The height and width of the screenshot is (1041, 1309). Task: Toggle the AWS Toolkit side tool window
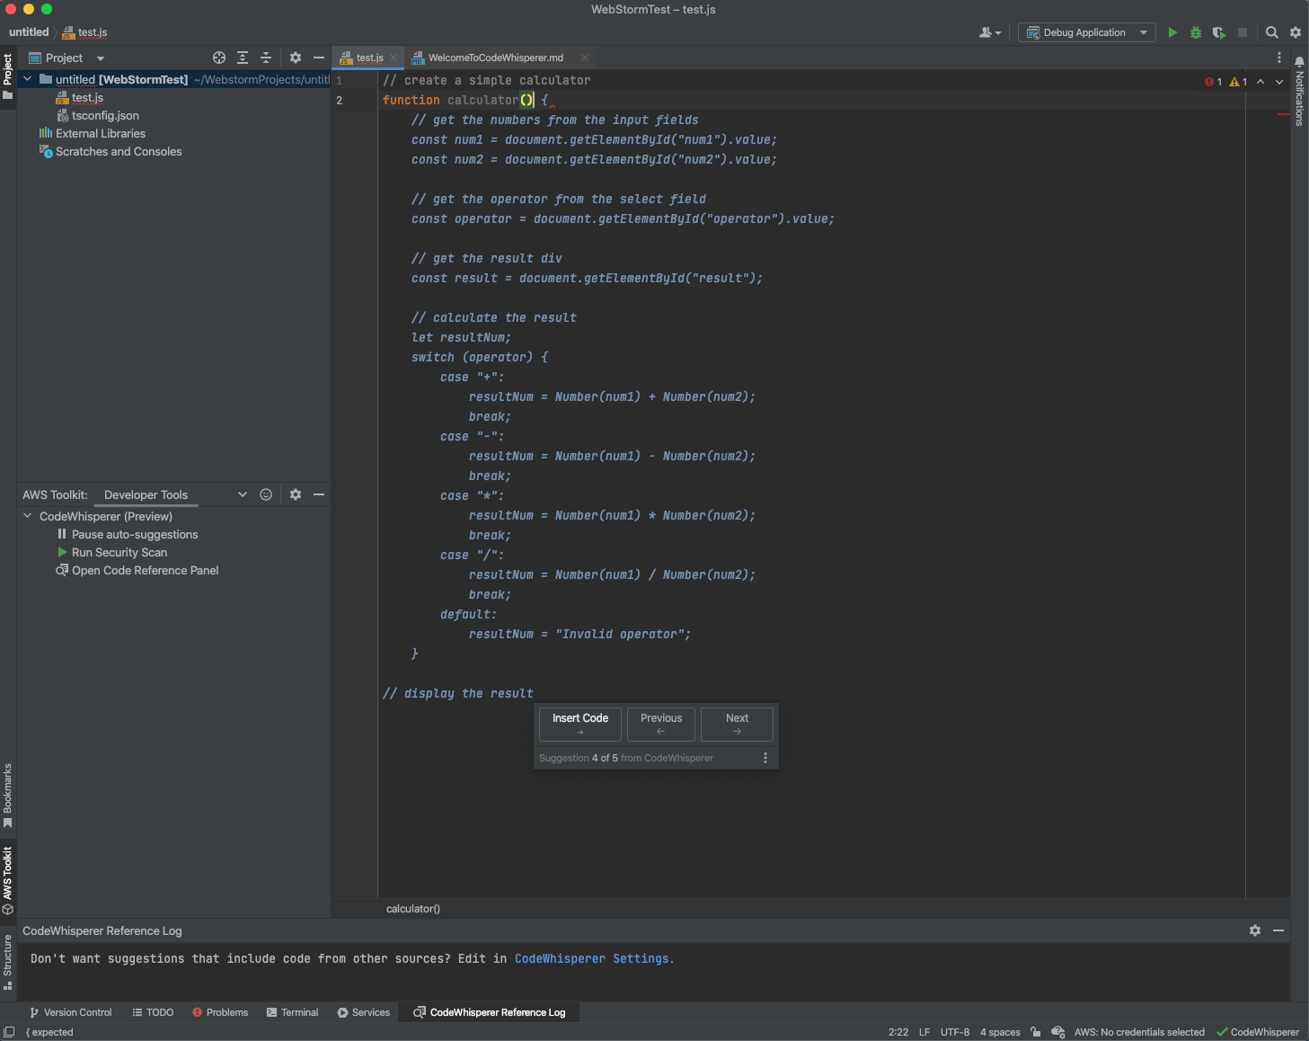(x=8, y=881)
